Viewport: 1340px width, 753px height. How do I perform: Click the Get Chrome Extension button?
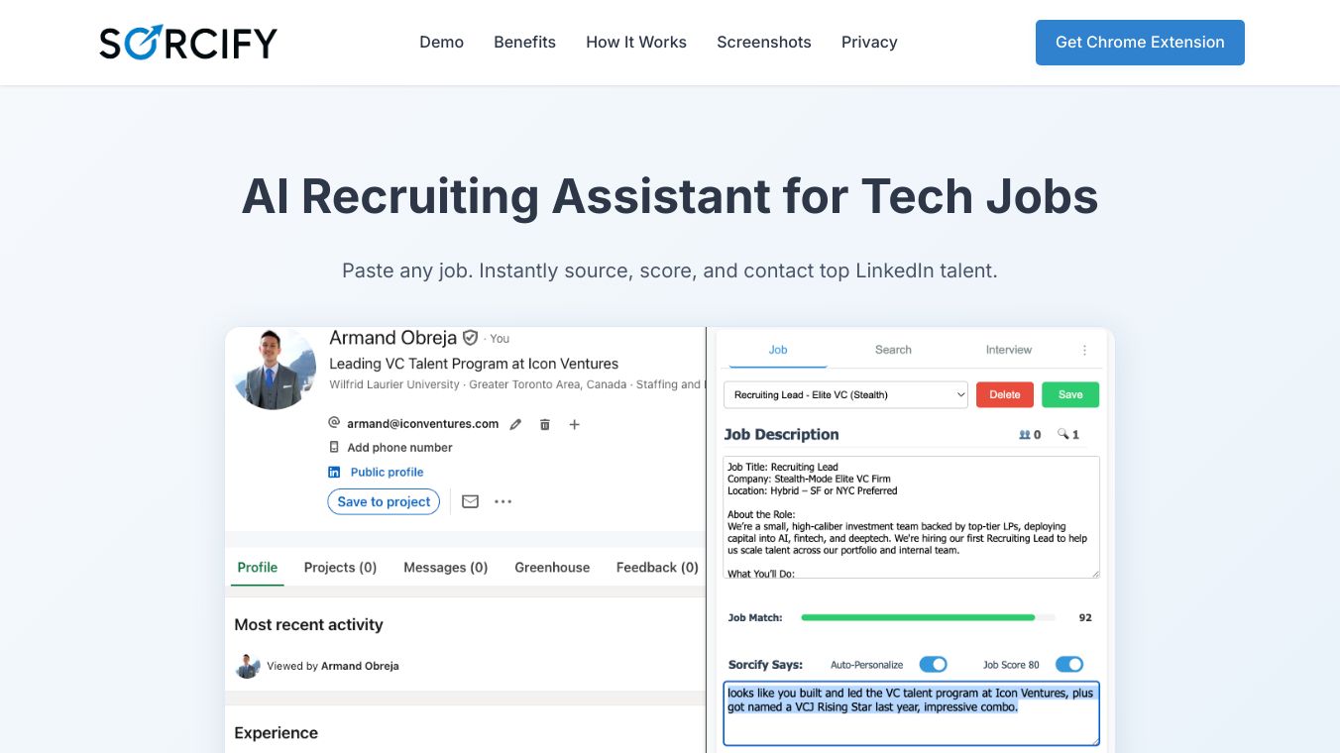1140,43
